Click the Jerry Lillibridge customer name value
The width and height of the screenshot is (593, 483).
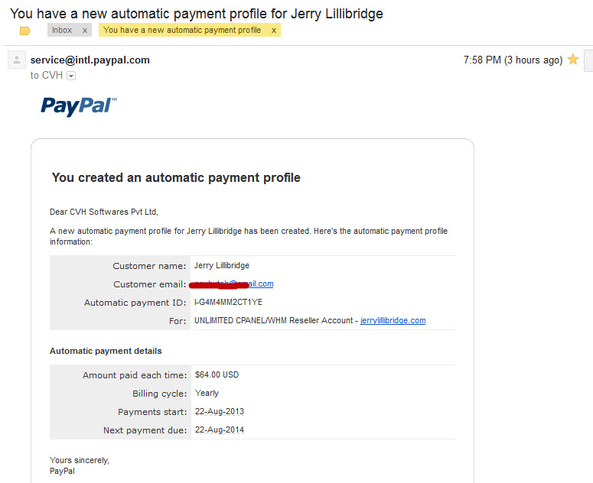coord(222,265)
